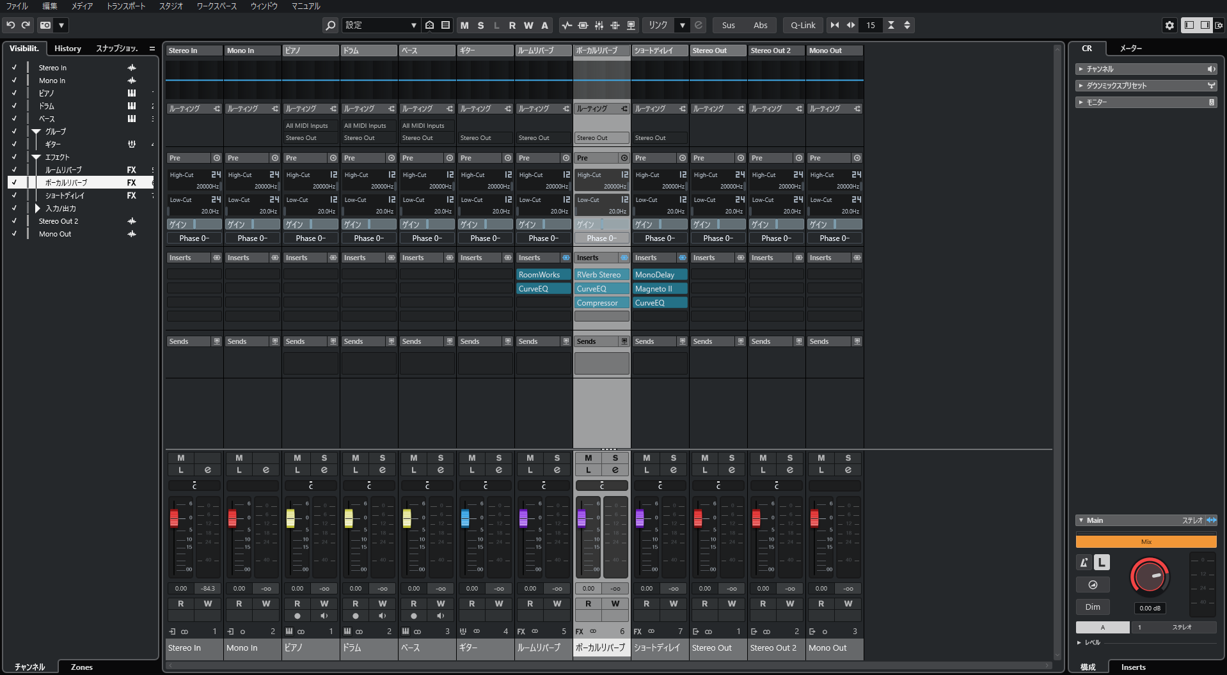Edit channel settings for ピアノ channel
Screen dimensions: 1227x675
click(x=324, y=470)
